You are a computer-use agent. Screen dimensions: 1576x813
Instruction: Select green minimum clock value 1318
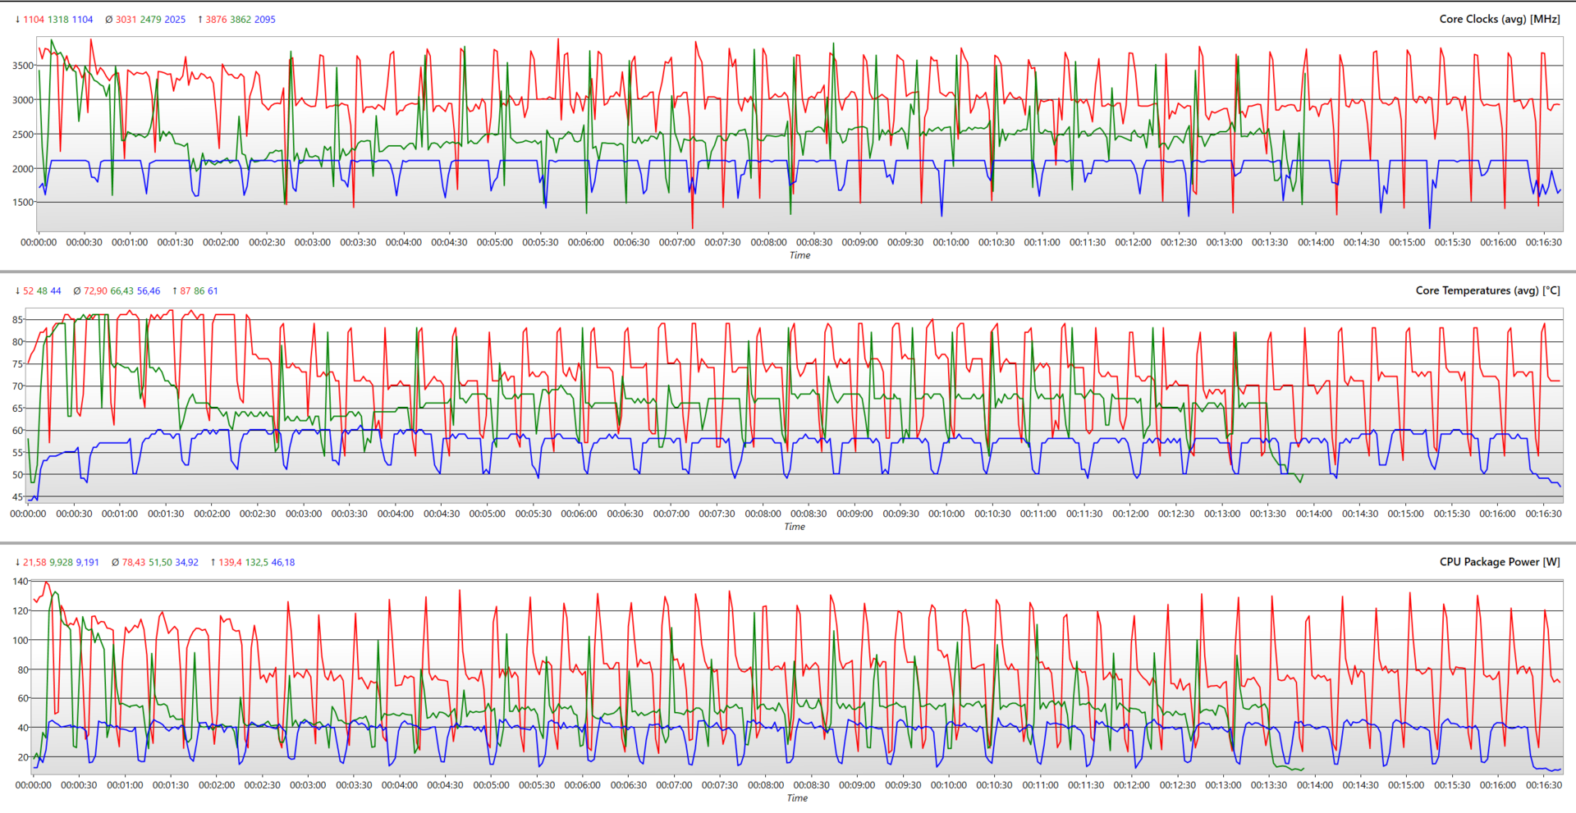pos(58,20)
